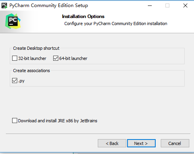Toggle the .py file association checkbox

click(x=14, y=81)
